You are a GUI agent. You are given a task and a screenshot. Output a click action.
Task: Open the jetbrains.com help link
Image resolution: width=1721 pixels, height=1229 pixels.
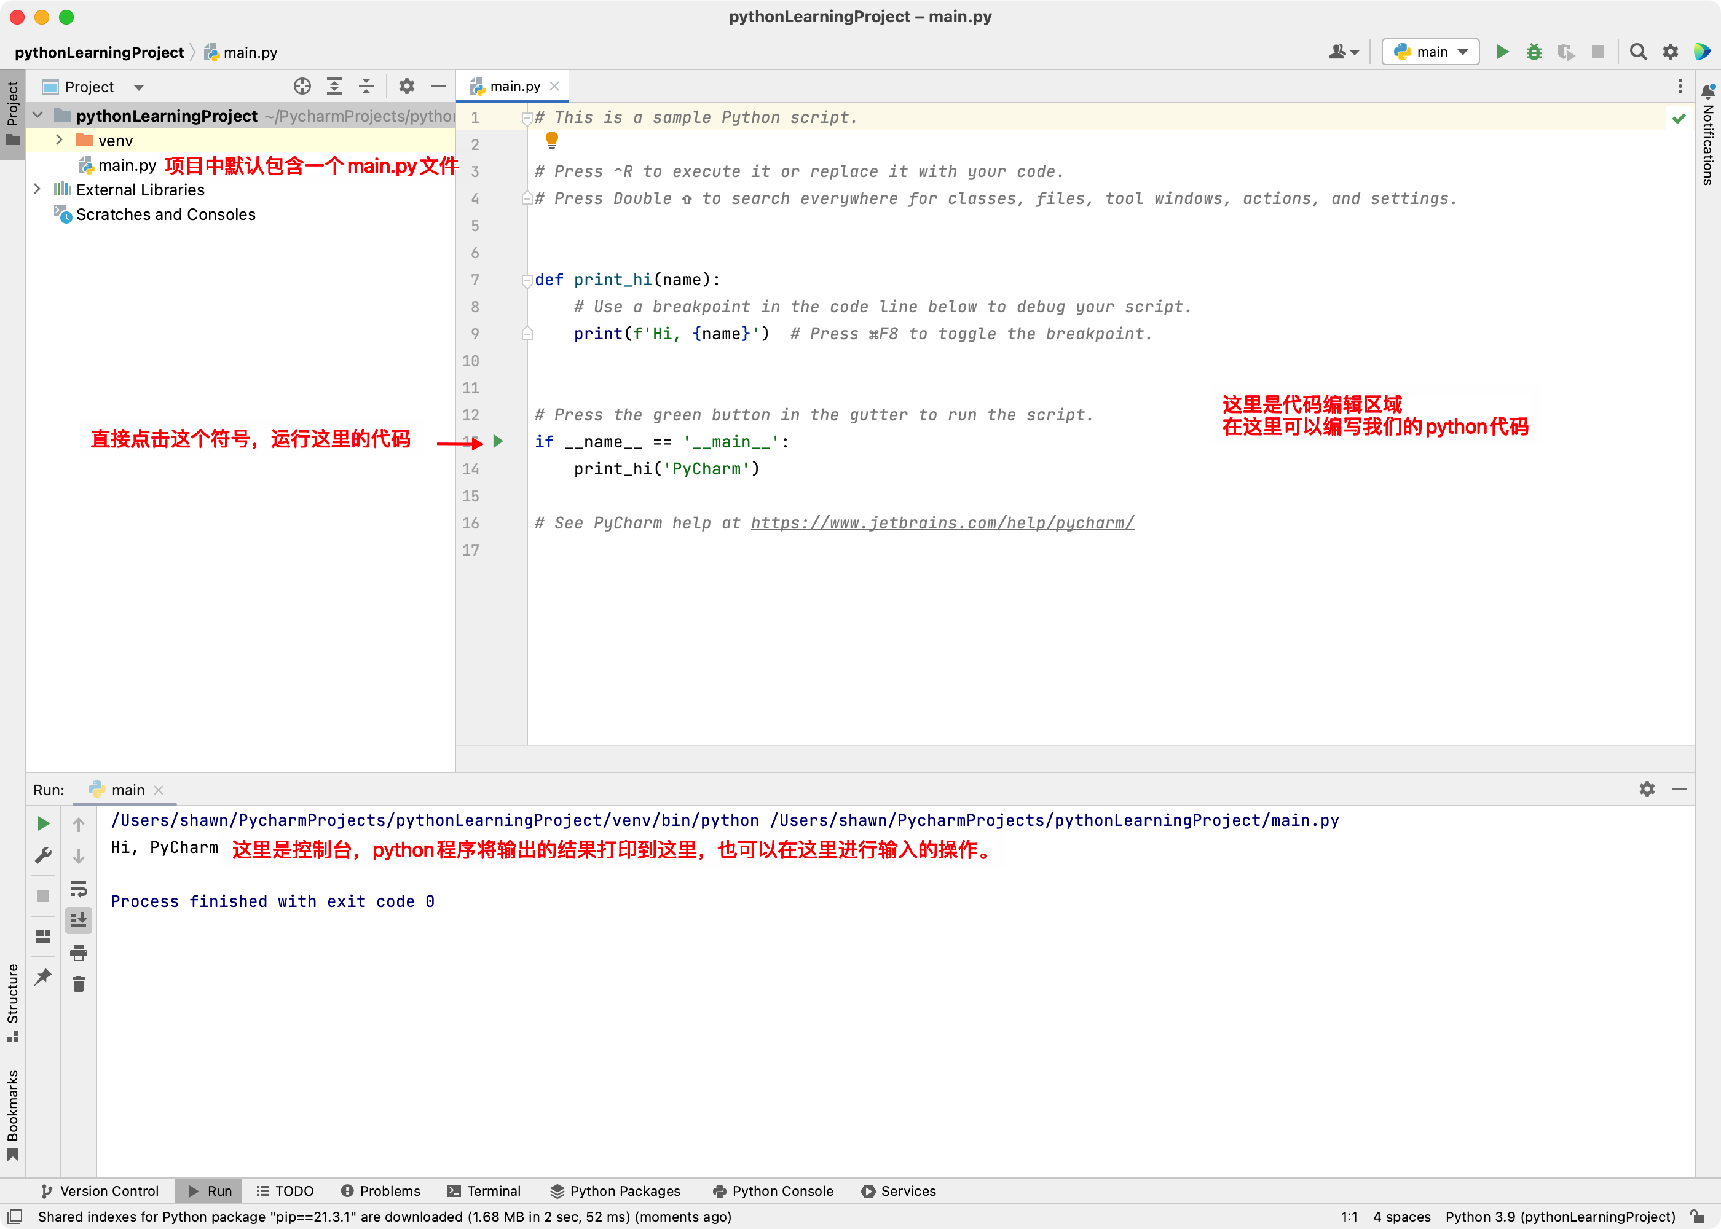pos(942,523)
